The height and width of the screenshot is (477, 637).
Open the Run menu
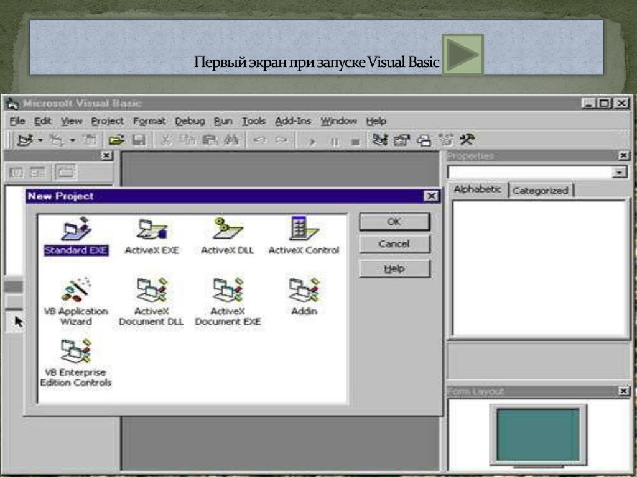pyautogui.click(x=223, y=121)
